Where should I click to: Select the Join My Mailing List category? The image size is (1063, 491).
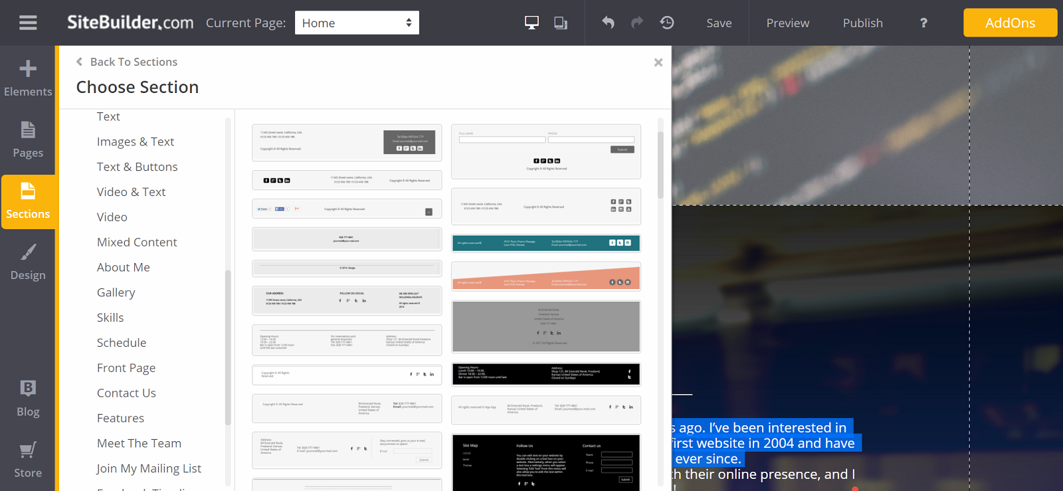[x=149, y=468]
